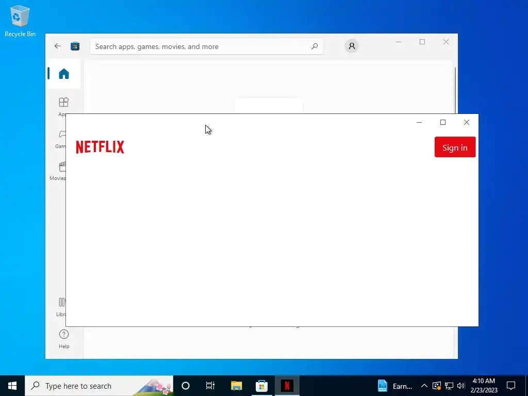528x396 pixels.
Task: Close the Microsoft Store window
Action: 446,42
